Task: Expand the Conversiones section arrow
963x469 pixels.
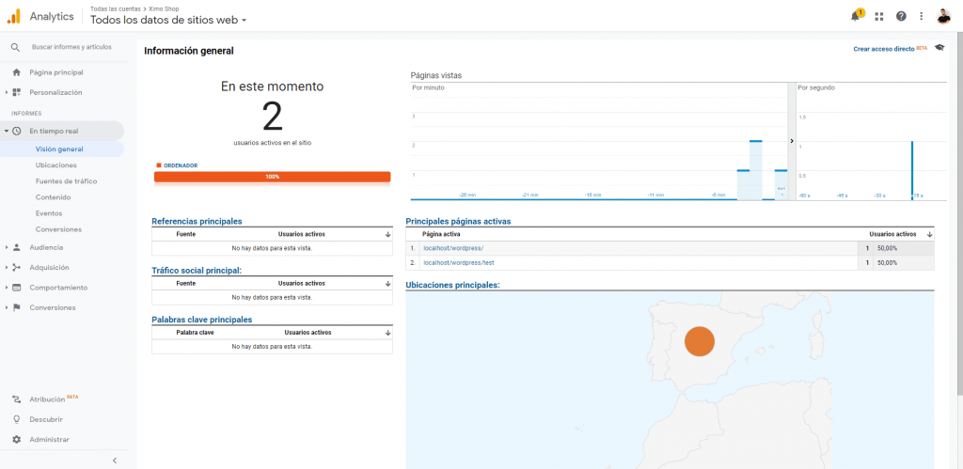Action: click(x=7, y=307)
